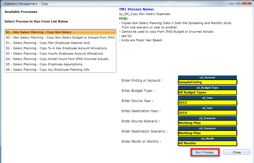Viewport: 254px width, 163px height.
Task: Click the Run Process button
Action: tap(205, 152)
